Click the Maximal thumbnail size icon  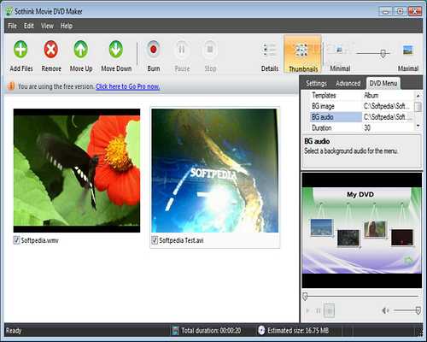[x=408, y=50]
